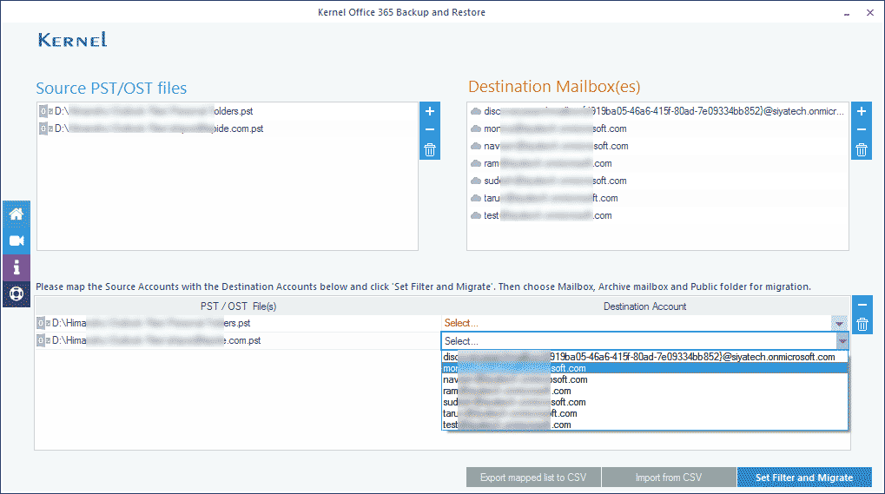Click the Kernel logo
Viewport: 885px width, 494px height.
click(x=73, y=40)
